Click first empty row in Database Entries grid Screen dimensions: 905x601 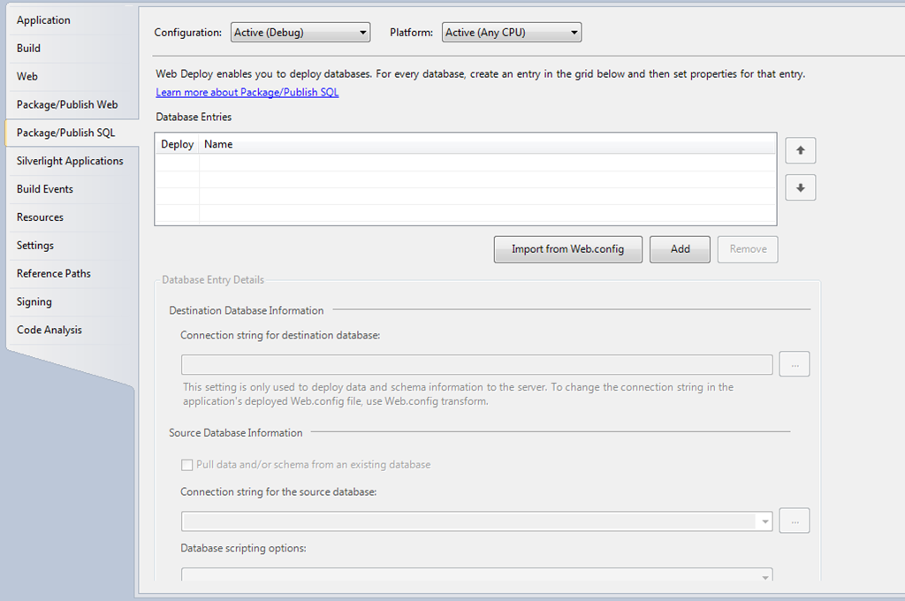[x=465, y=163]
